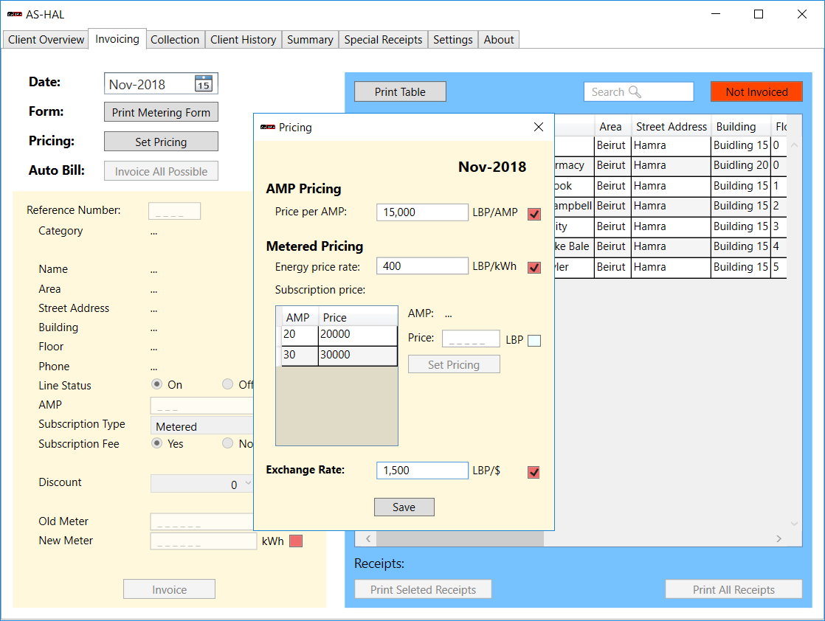
Task: Open the Summary tab
Action: tap(310, 39)
